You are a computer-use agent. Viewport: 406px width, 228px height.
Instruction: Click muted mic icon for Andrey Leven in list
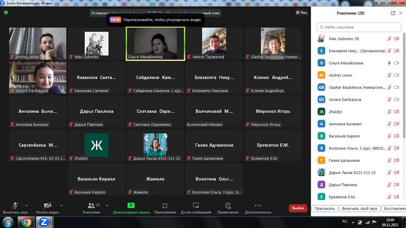tap(389, 75)
